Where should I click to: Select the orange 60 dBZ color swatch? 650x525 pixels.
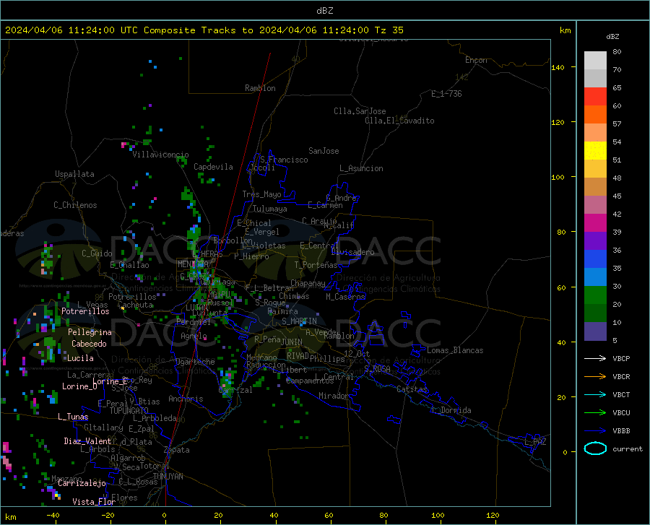(595, 115)
